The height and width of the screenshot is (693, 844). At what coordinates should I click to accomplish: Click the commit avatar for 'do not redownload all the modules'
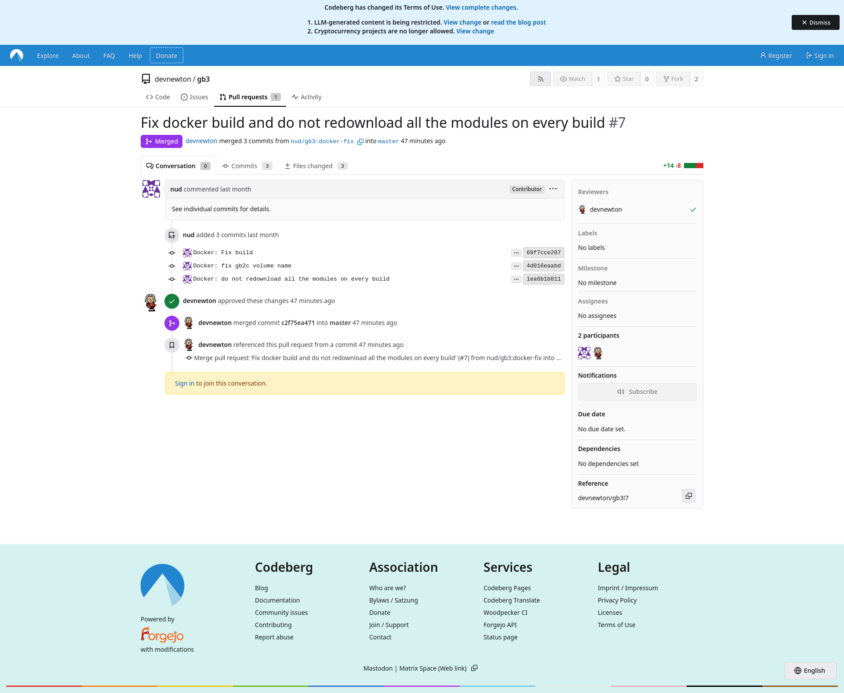(187, 279)
